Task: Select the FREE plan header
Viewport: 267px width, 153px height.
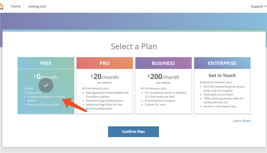Action: [46, 63]
